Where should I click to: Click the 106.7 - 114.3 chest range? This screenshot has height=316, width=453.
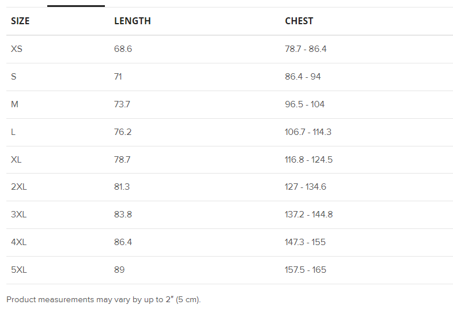click(308, 132)
